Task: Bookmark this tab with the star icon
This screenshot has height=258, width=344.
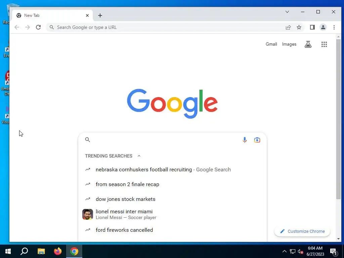Action: point(299,27)
